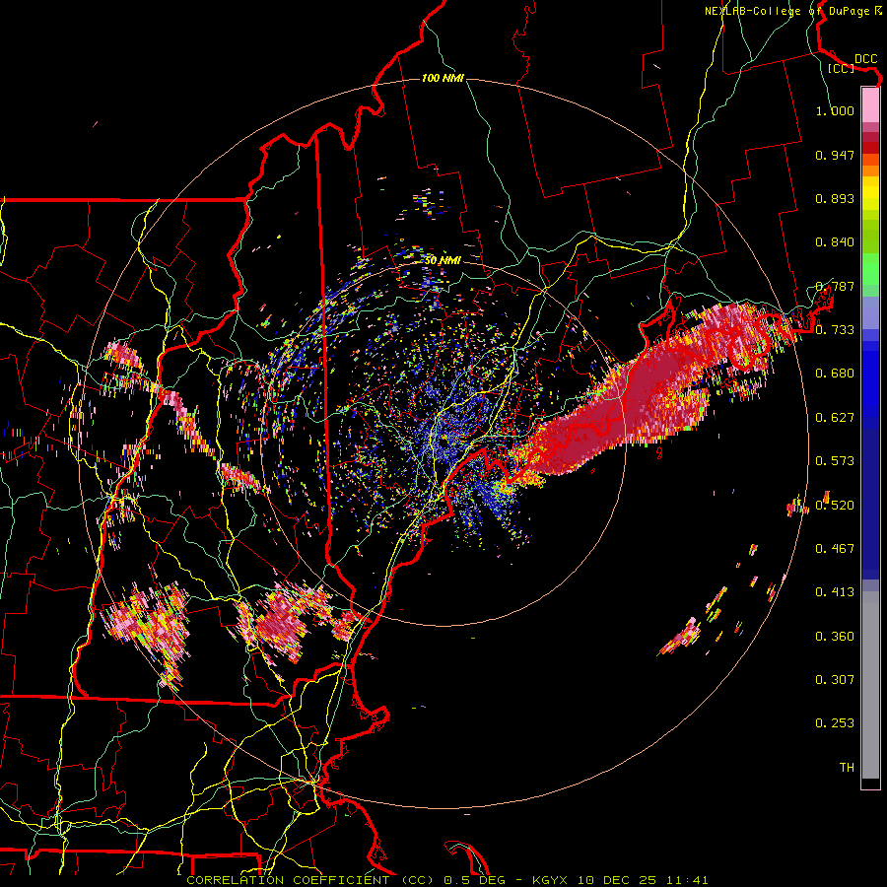Click the 0.5 DEG elevation text
Screen dimensions: 887x887
click(474, 880)
